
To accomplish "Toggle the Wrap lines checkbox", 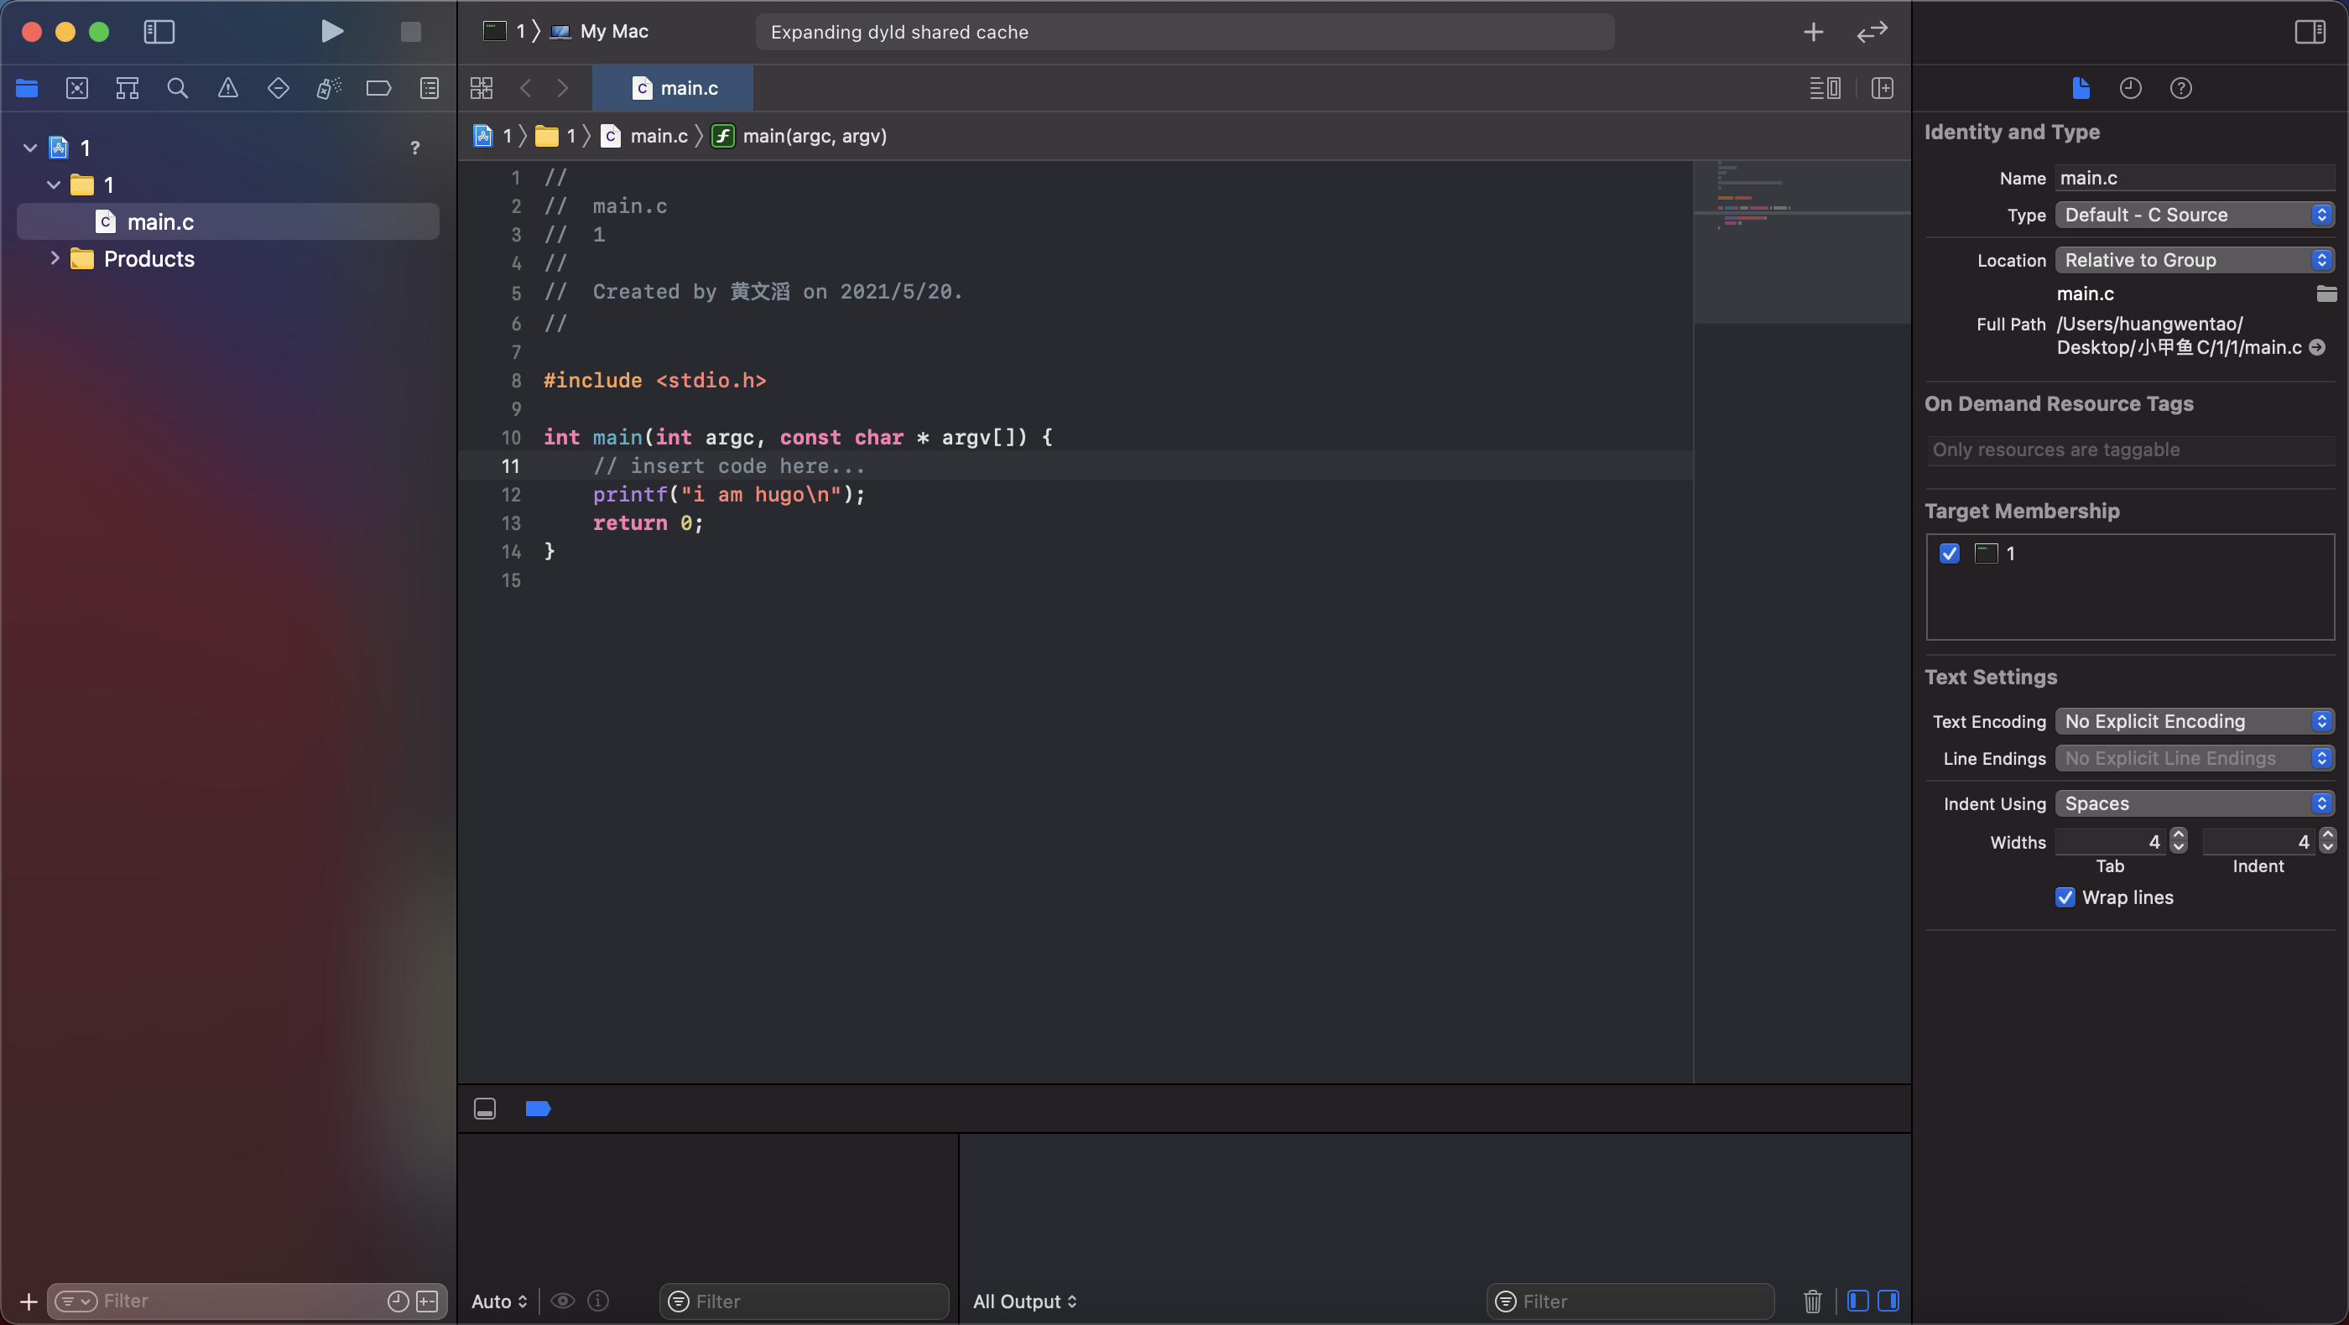I will pos(2065,897).
